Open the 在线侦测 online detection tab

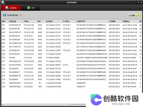point(11,8)
